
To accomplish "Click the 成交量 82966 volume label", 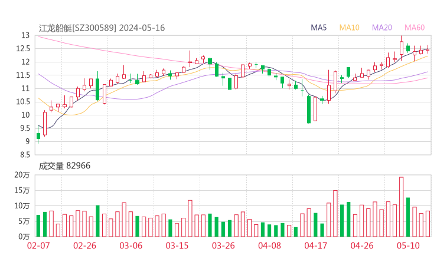I will pyautogui.click(x=64, y=165).
